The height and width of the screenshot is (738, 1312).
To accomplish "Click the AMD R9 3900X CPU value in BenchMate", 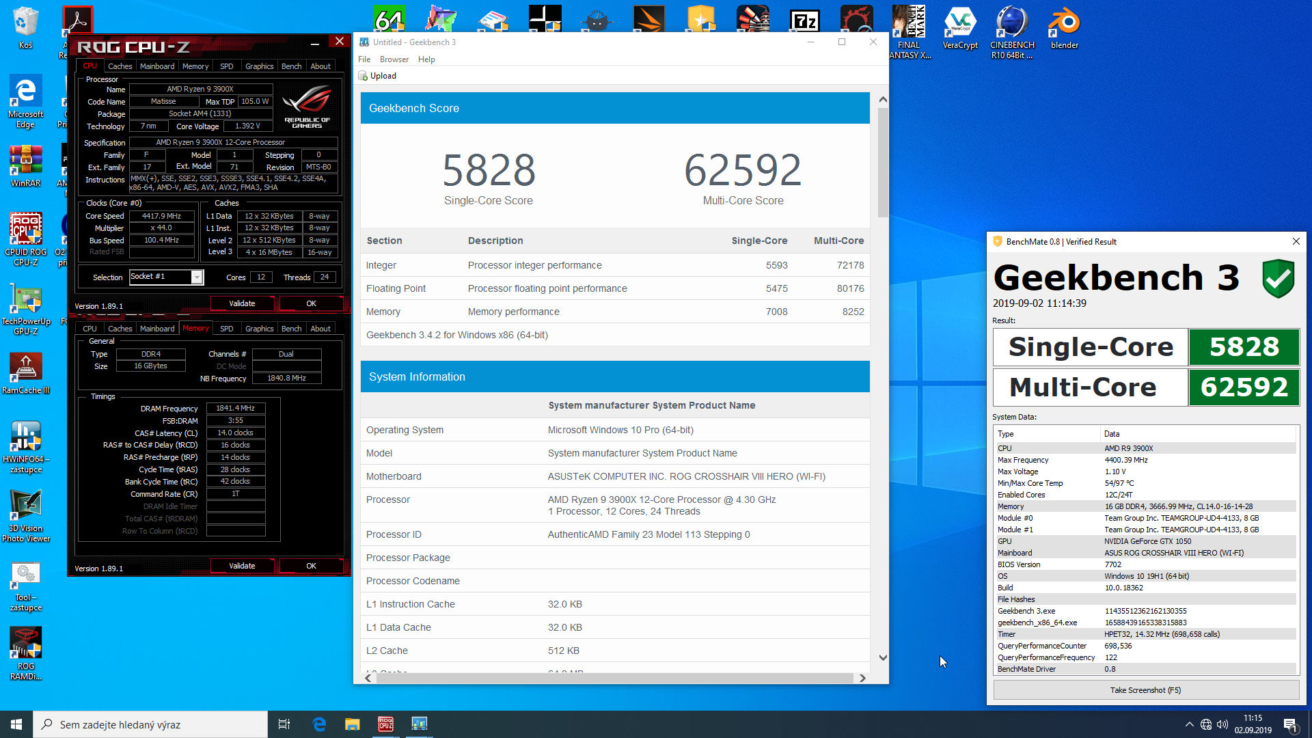I will point(1128,448).
